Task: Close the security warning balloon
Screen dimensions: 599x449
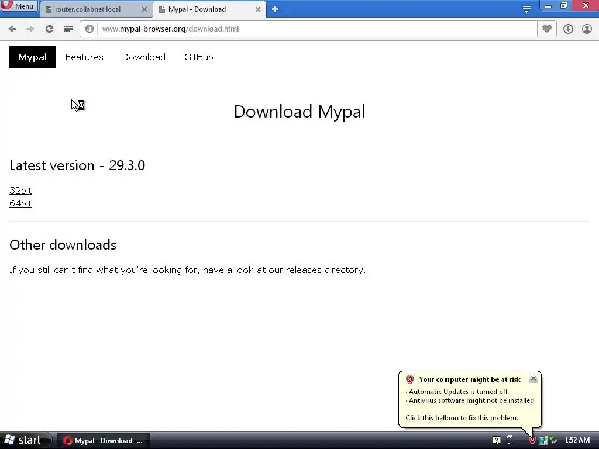Action: click(533, 378)
